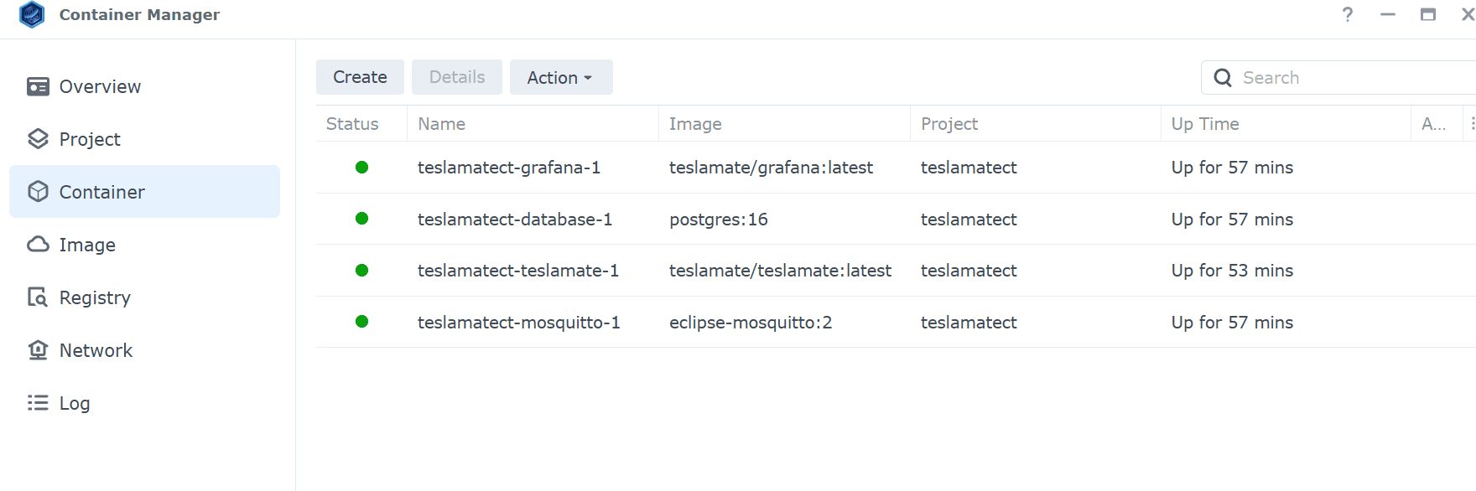Minimize the Container Manager window
Image resolution: width=1476 pixels, height=491 pixels.
[1388, 14]
